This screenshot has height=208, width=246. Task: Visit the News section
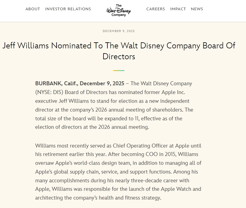[197, 9]
